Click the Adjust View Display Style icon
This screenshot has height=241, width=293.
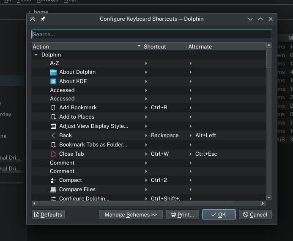pos(53,126)
